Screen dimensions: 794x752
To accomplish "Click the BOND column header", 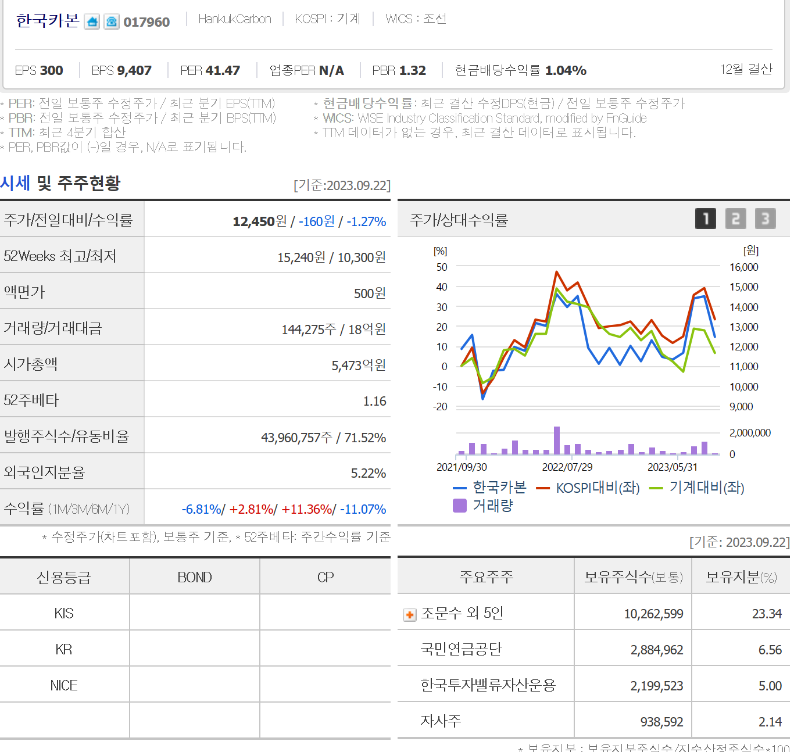I will (195, 577).
